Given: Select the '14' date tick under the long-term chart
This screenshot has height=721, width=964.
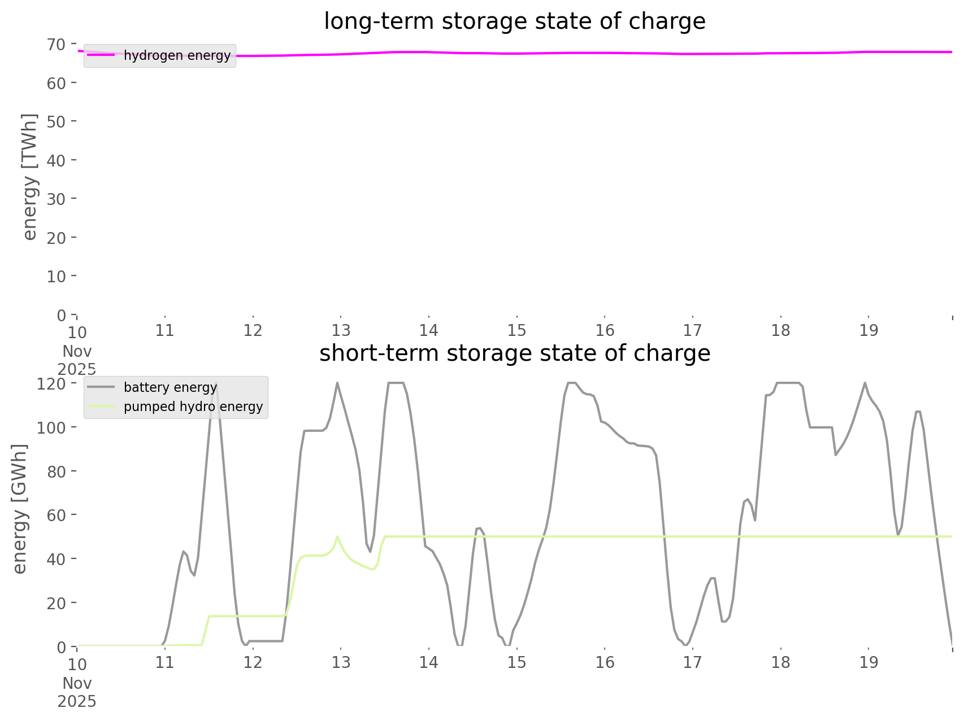Looking at the screenshot, I should pyautogui.click(x=429, y=331).
